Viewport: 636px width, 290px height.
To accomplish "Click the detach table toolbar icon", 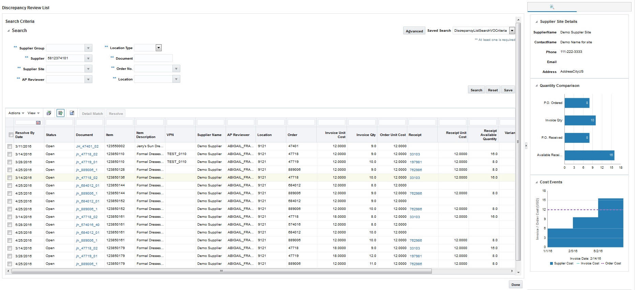I will (x=72, y=113).
